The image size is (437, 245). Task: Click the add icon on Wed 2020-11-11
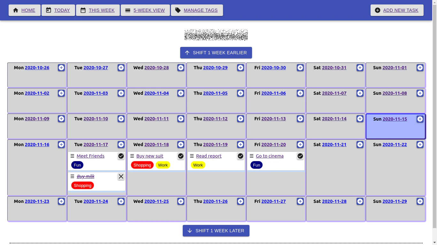pos(181,119)
